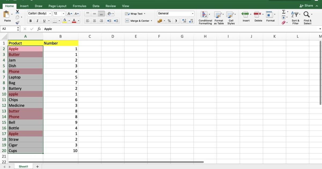Add new sheet with plus button
Screen dimensions: 322x169
click(x=37, y=167)
